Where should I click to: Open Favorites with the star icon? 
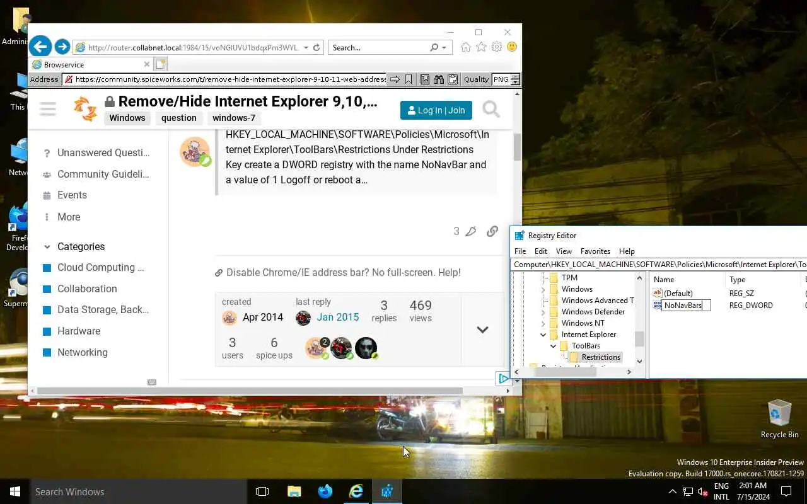(481, 47)
